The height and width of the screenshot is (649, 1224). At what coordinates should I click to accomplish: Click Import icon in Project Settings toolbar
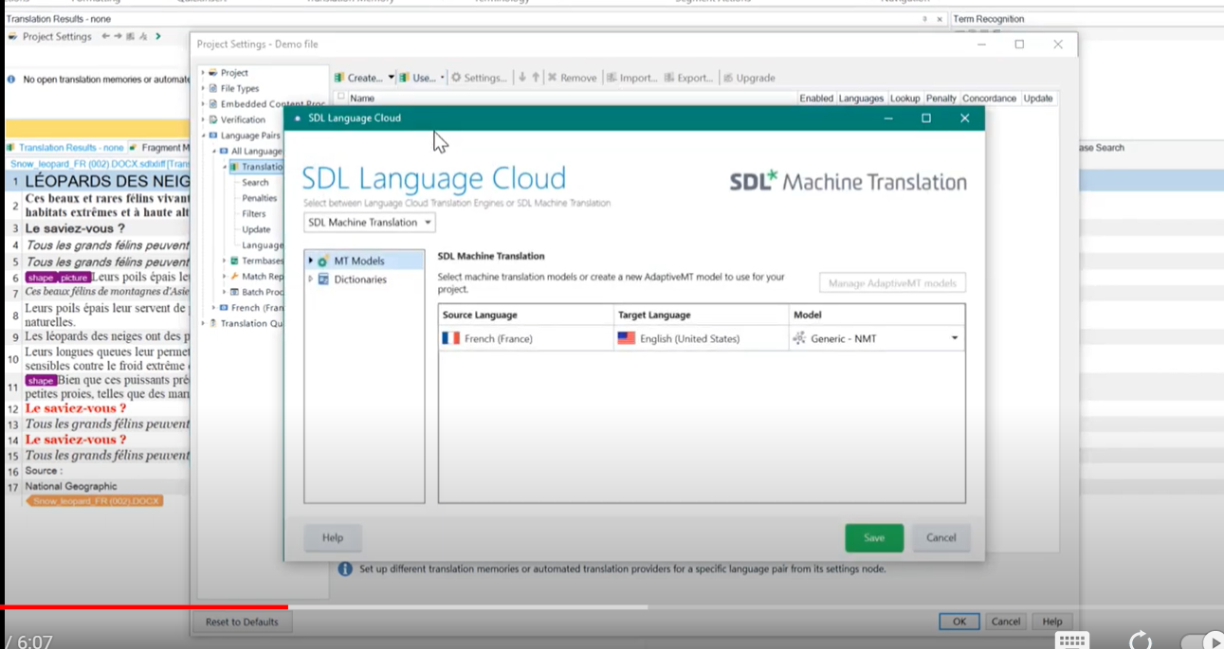click(612, 78)
